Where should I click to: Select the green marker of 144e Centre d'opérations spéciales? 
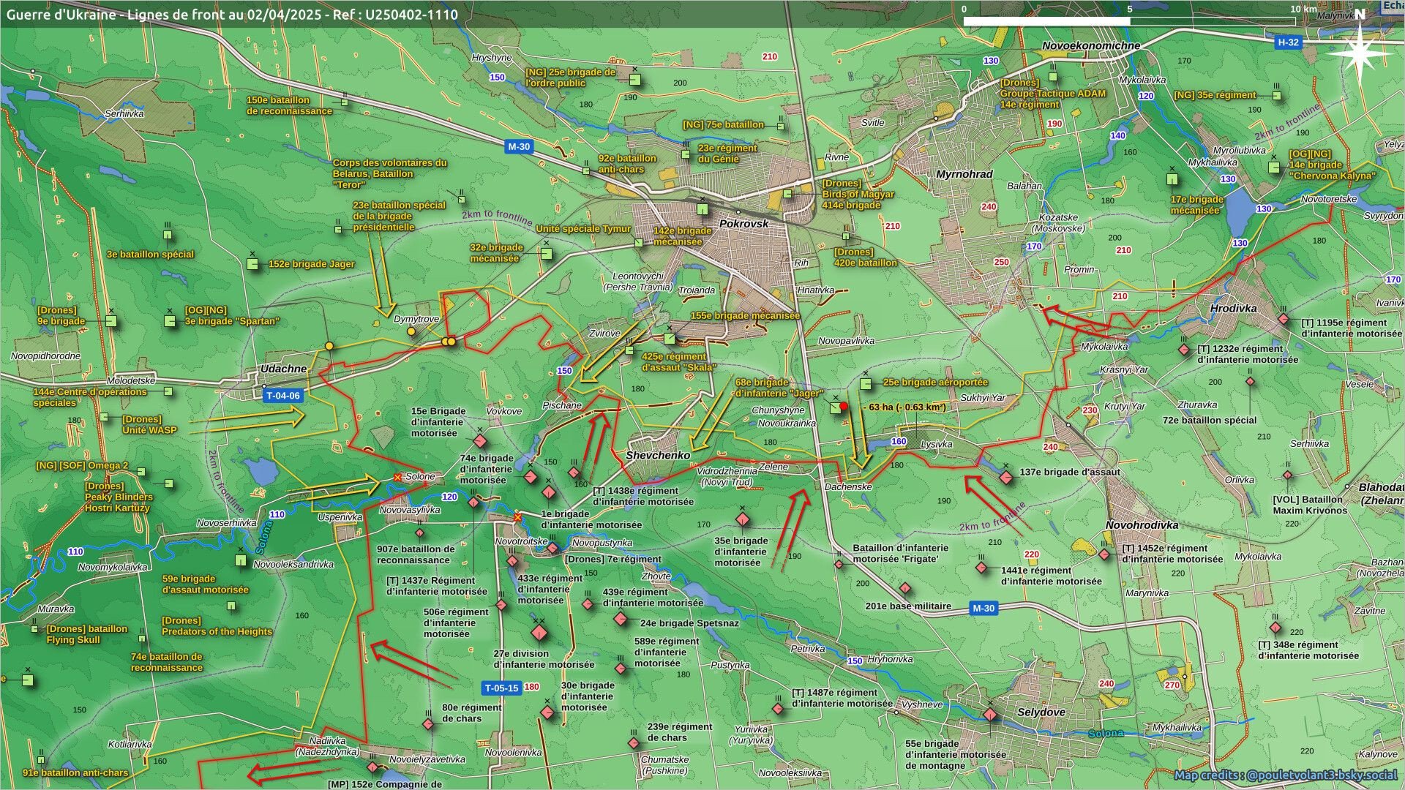[x=168, y=391]
